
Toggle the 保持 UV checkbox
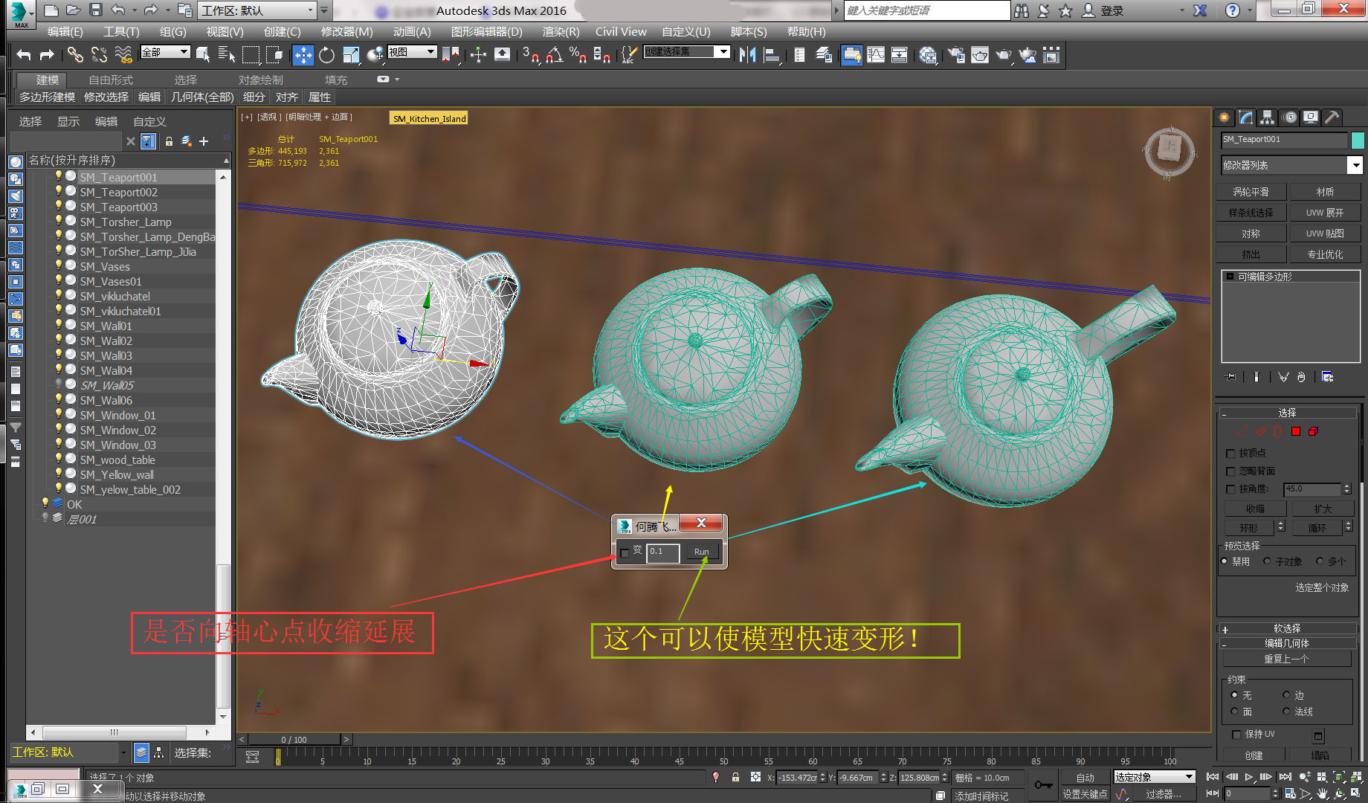[1236, 735]
